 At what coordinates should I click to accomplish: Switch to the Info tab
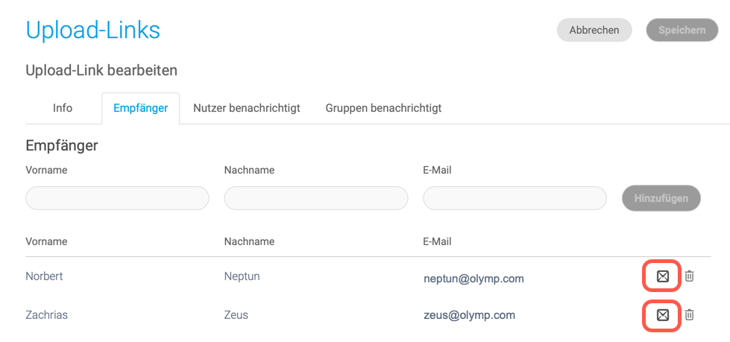pyautogui.click(x=63, y=109)
